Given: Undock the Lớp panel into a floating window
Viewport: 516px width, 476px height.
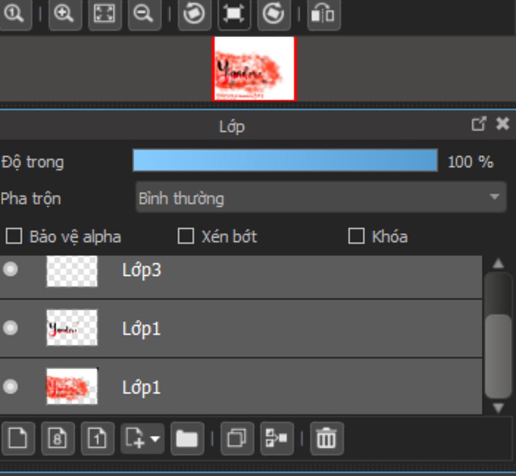Looking at the screenshot, I should [x=479, y=124].
